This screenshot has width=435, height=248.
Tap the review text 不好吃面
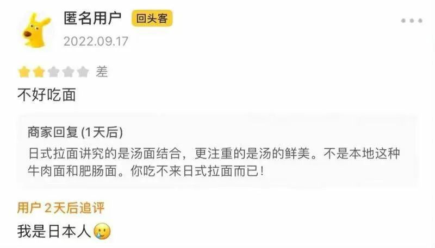point(47,94)
